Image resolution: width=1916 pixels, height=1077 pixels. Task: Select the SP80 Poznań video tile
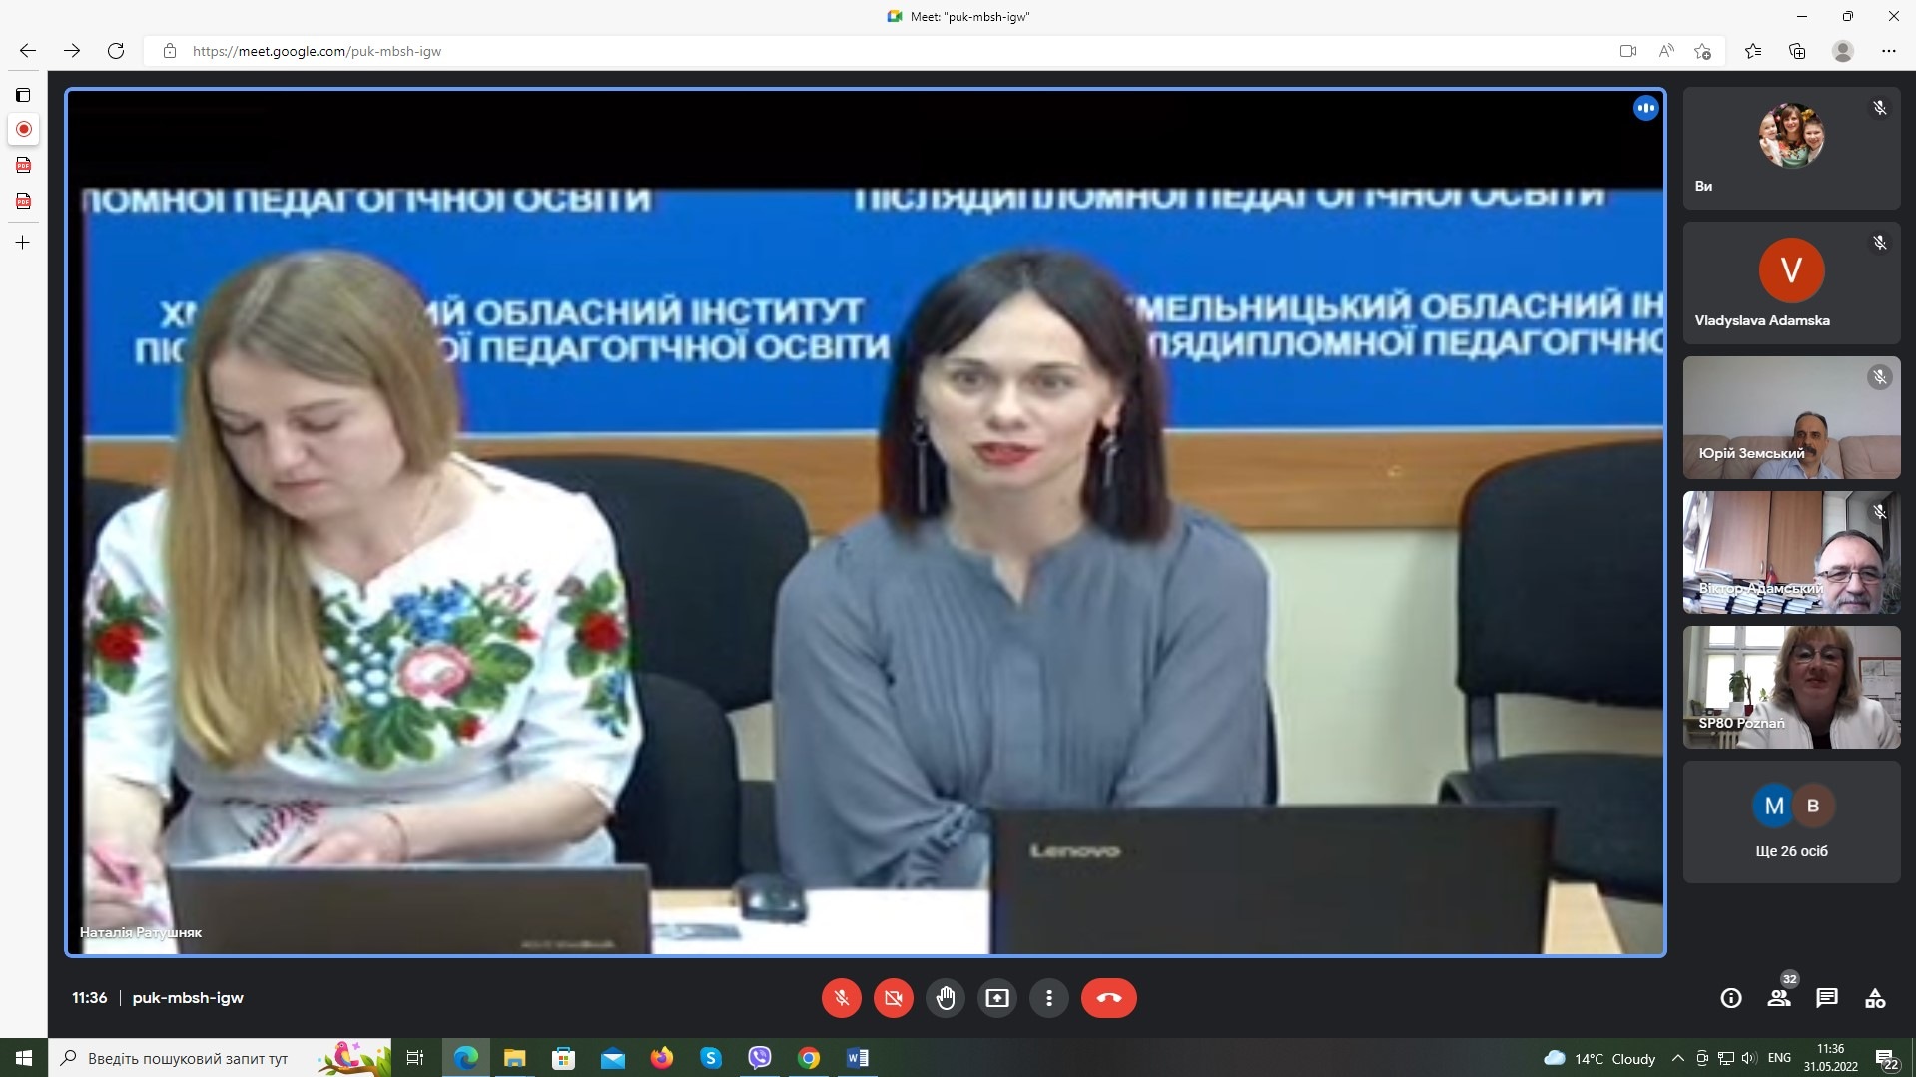pos(1791,687)
